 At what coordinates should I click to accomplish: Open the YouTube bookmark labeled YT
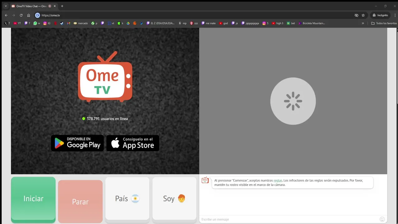(x=17, y=23)
